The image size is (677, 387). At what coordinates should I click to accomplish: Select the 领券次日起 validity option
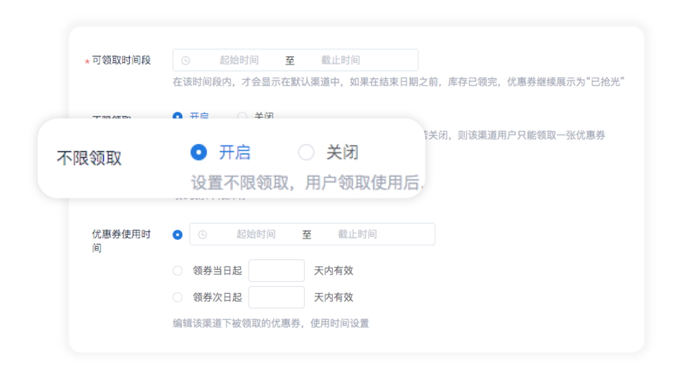[x=177, y=297]
